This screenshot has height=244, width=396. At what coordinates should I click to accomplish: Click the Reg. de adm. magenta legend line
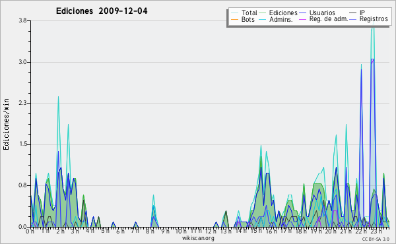pos(302,19)
